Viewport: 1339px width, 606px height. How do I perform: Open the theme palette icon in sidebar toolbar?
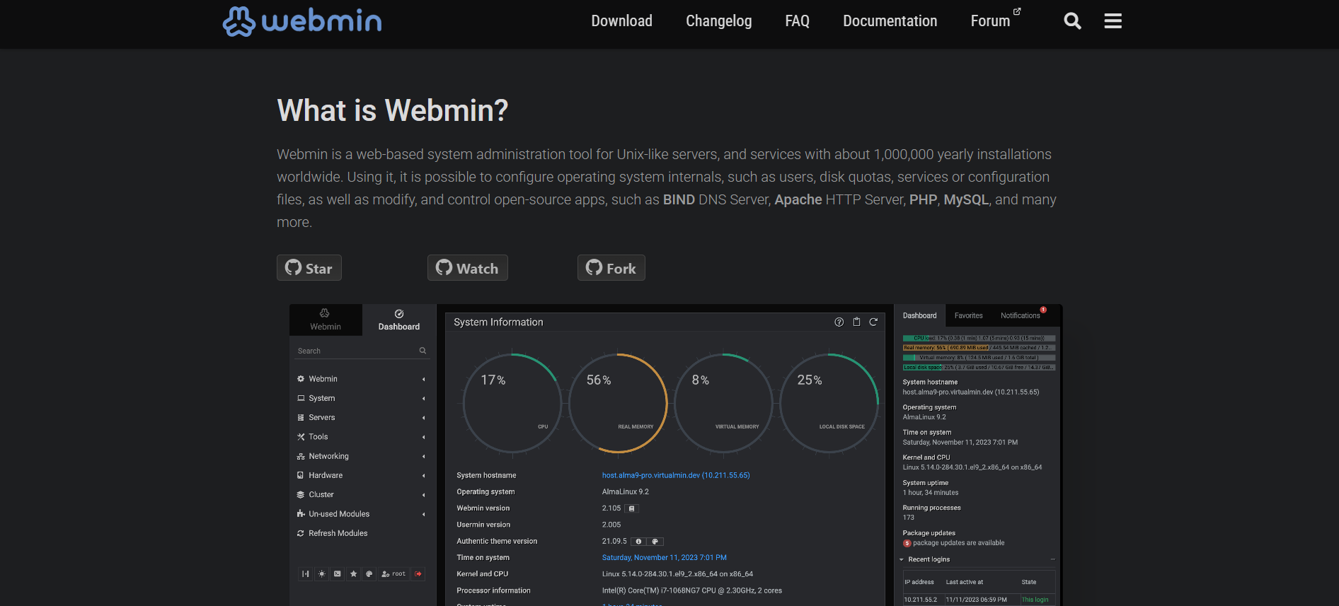(369, 573)
